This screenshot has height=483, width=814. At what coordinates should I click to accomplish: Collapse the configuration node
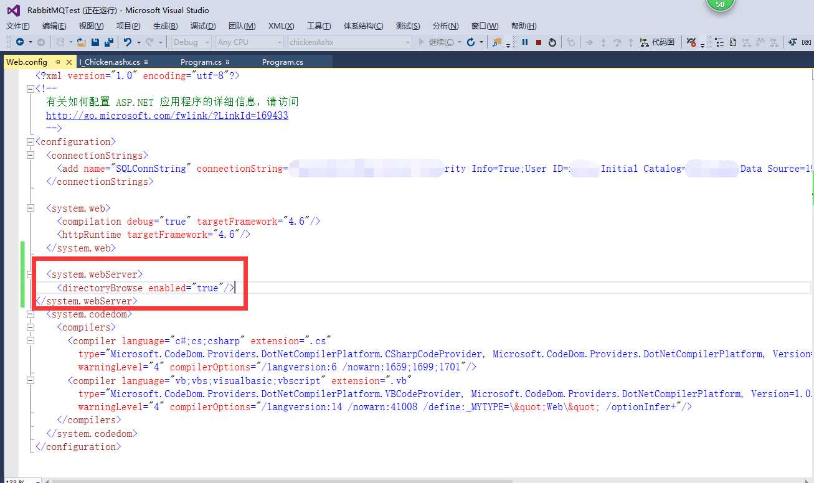(x=31, y=142)
